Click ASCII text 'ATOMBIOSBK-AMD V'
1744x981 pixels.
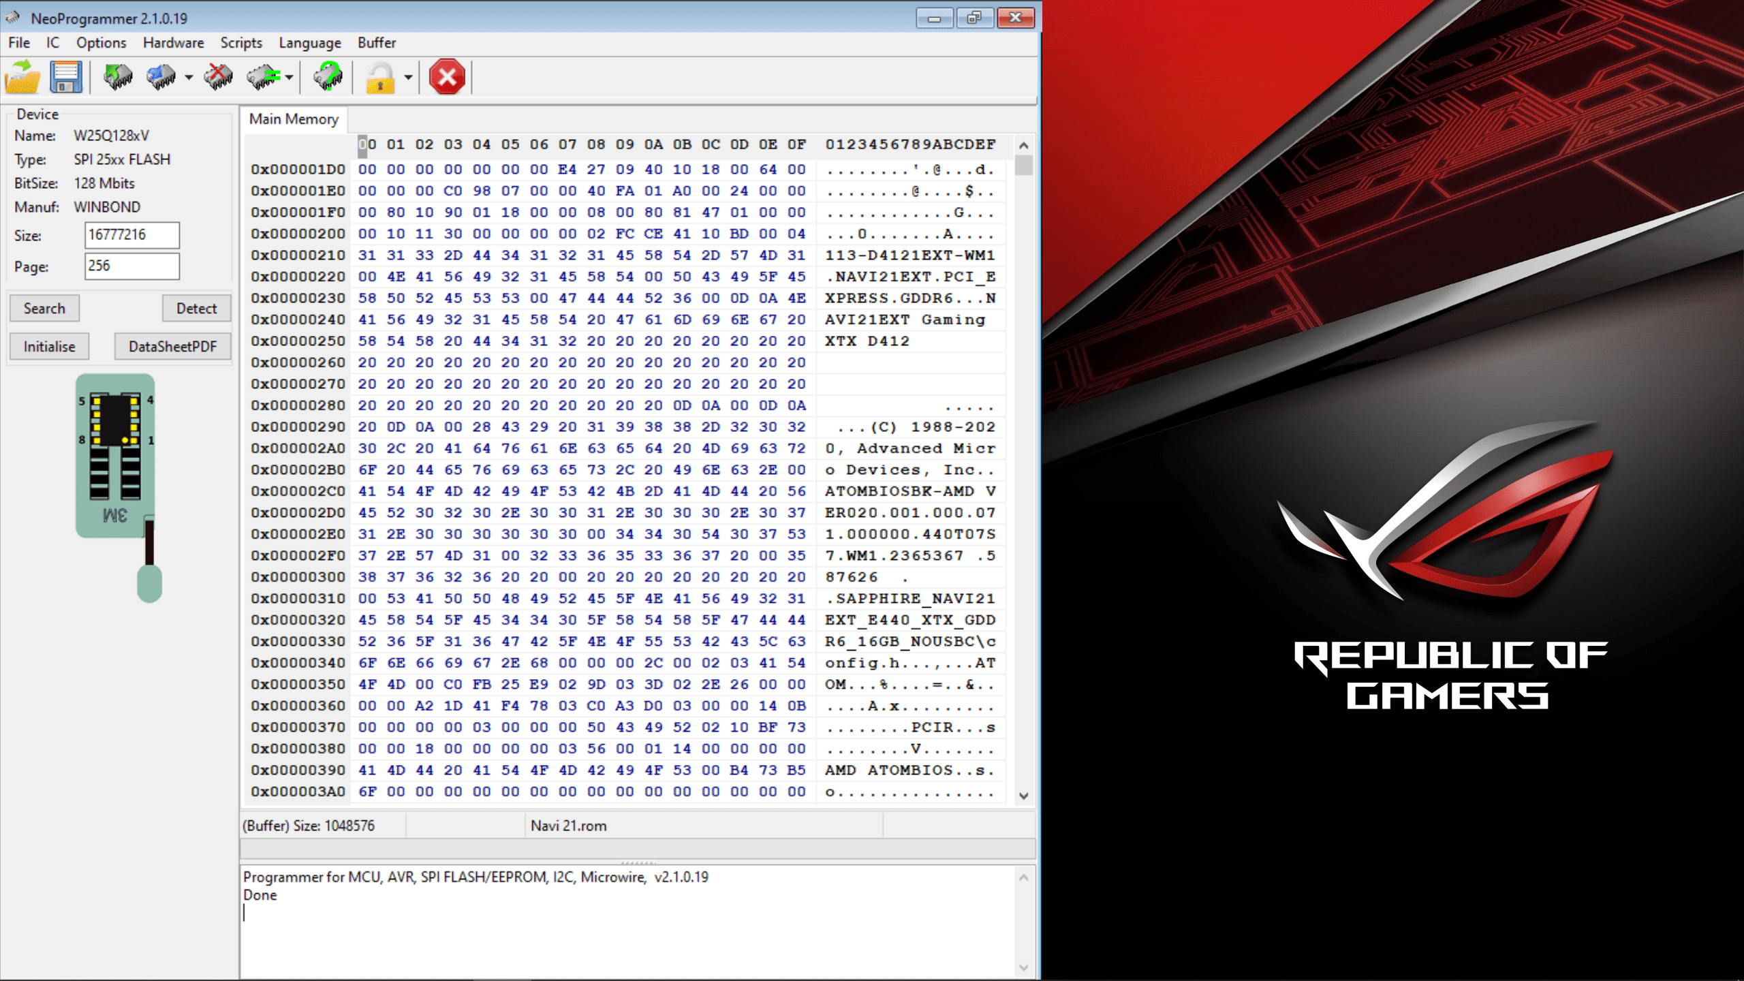click(909, 491)
